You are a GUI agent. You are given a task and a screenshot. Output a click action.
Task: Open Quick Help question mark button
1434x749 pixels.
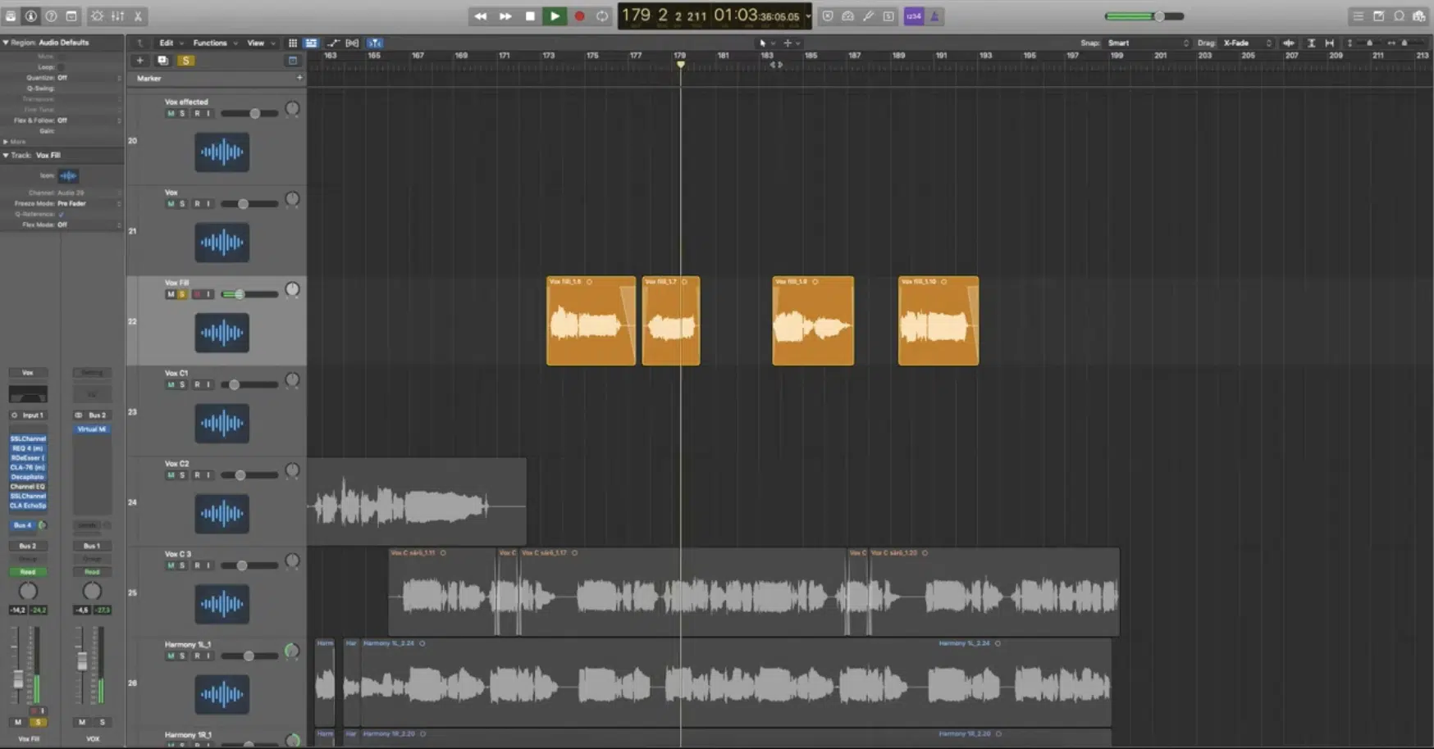[x=51, y=16]
